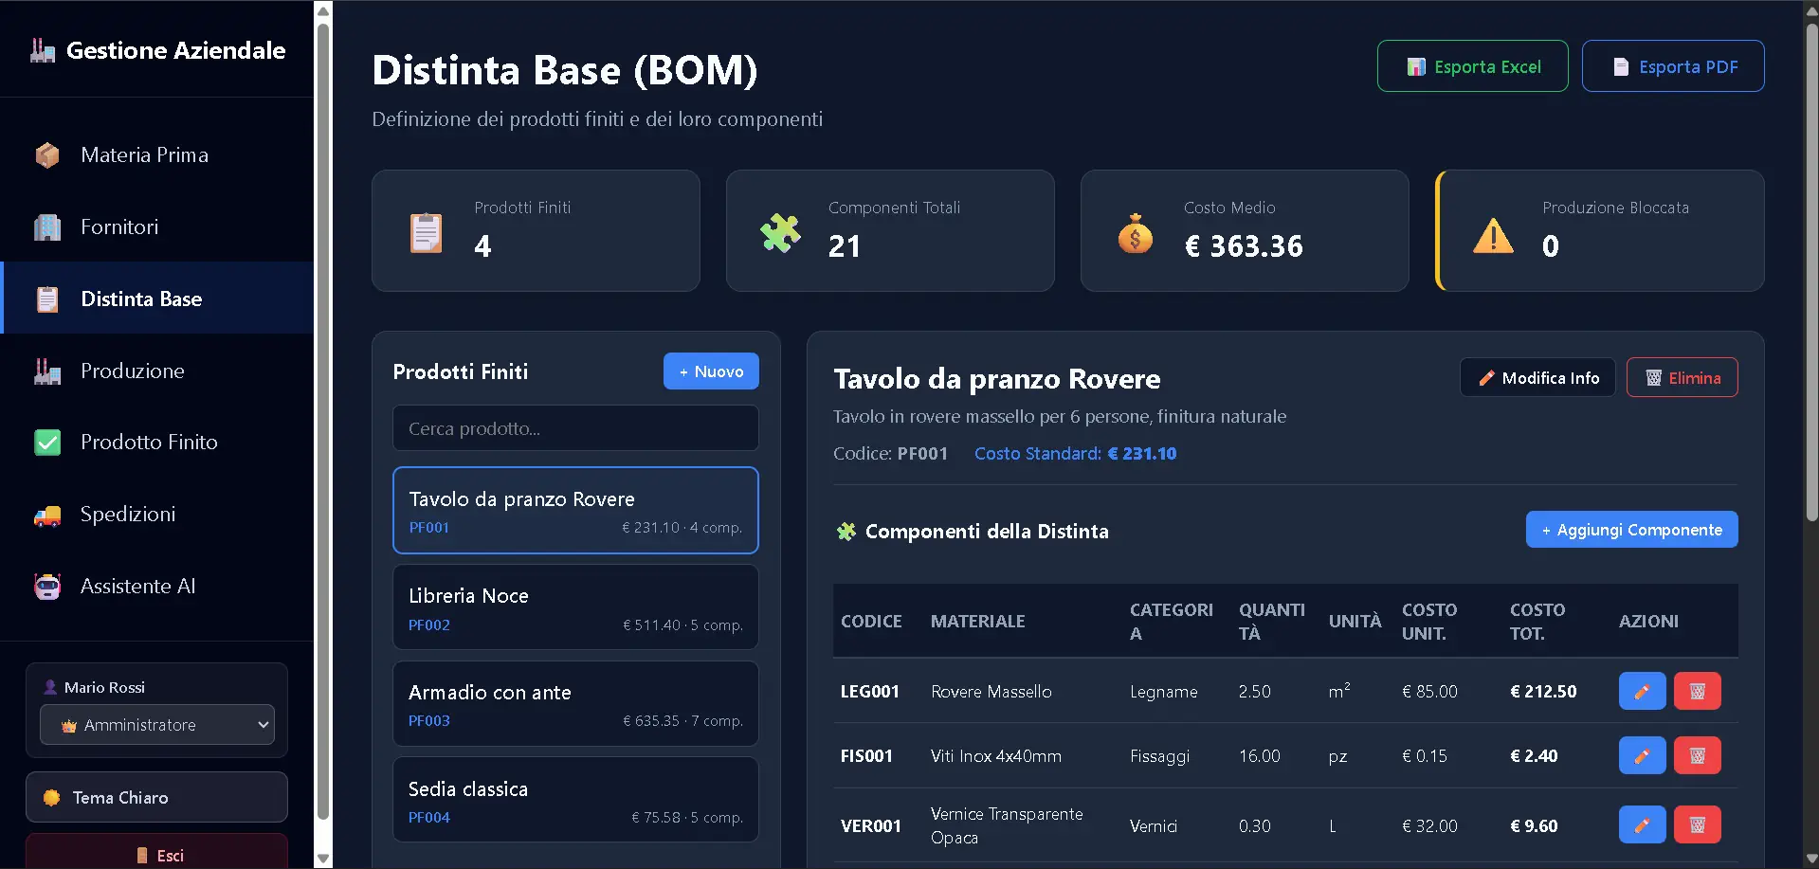This screenshot has width=1819, height=869.
Task: Click the money bag icon in Costo Medio card
Action: 1135,233
